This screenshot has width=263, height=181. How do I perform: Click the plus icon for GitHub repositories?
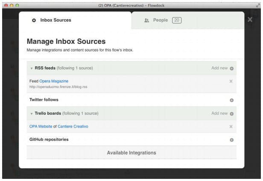coord(232,140)
